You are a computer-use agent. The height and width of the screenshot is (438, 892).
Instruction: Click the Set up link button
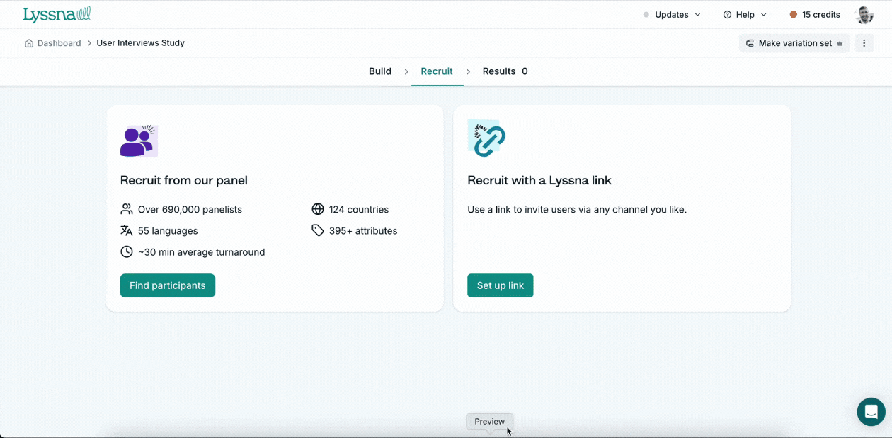(500, 285)
